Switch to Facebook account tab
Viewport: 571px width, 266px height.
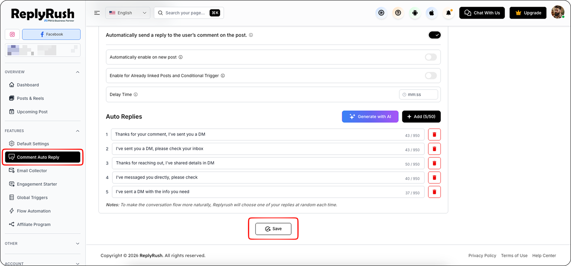tap(51, 34)
